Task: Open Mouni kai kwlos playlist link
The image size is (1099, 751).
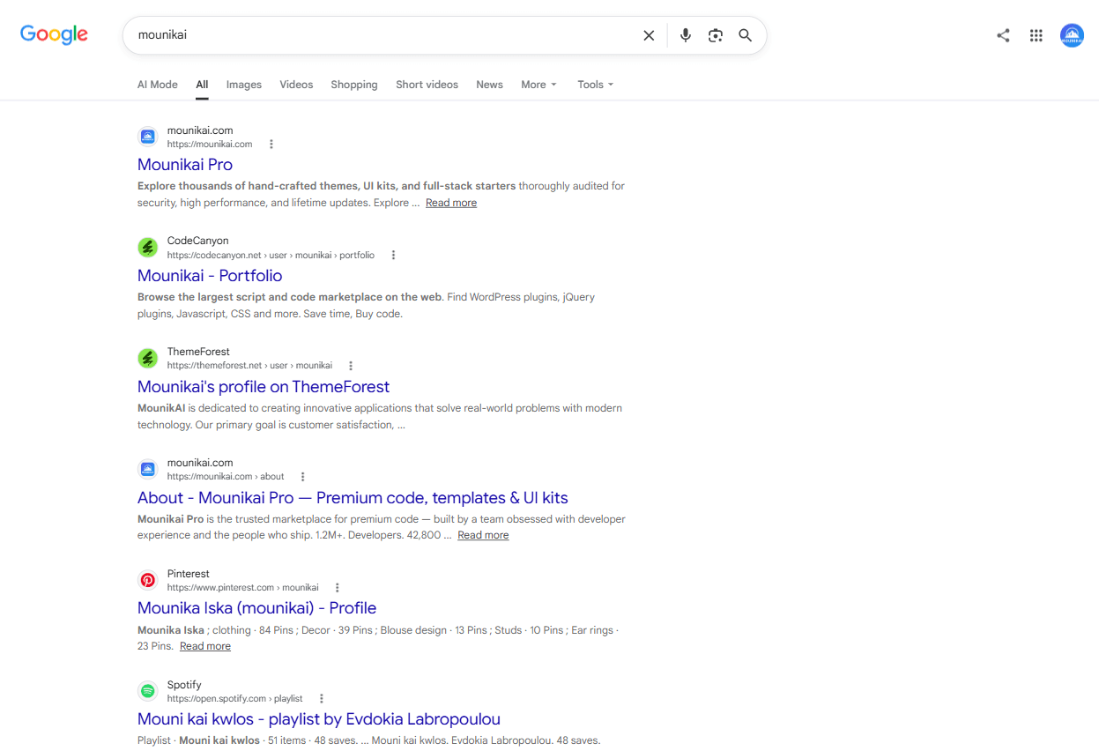Action: [319, 719]
